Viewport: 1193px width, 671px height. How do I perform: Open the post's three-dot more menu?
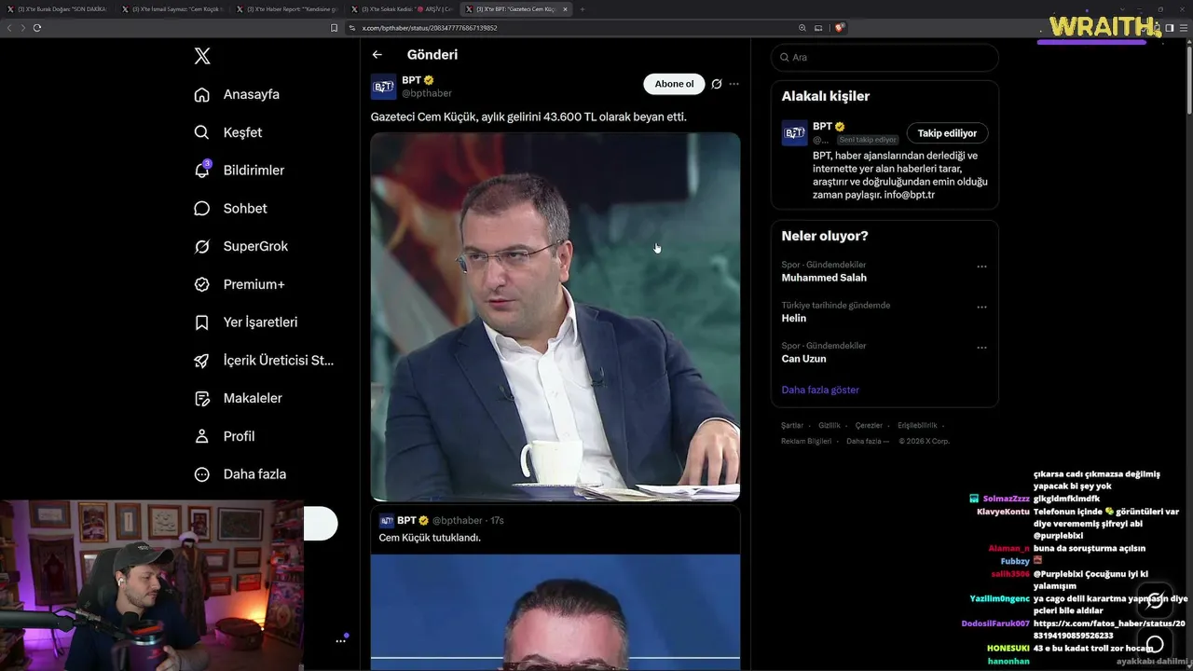[734, 84]
